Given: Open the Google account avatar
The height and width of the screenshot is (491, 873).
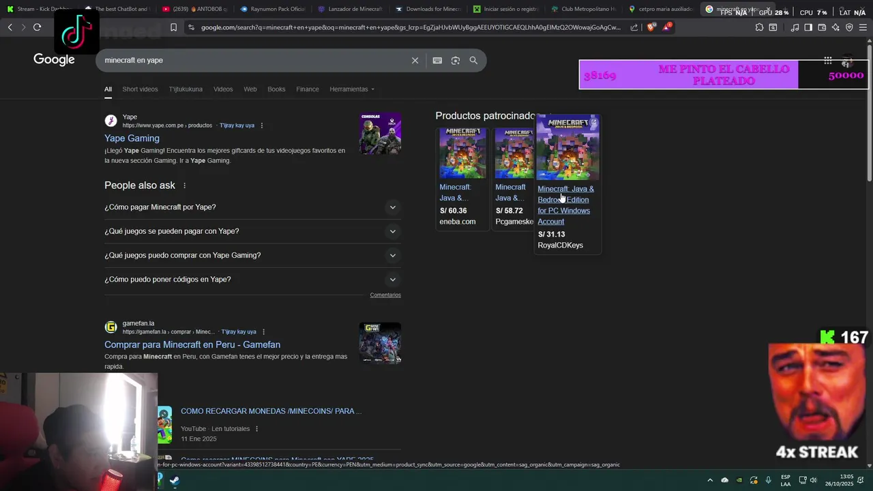Looking at the screenshot, I should coord(848,60).
